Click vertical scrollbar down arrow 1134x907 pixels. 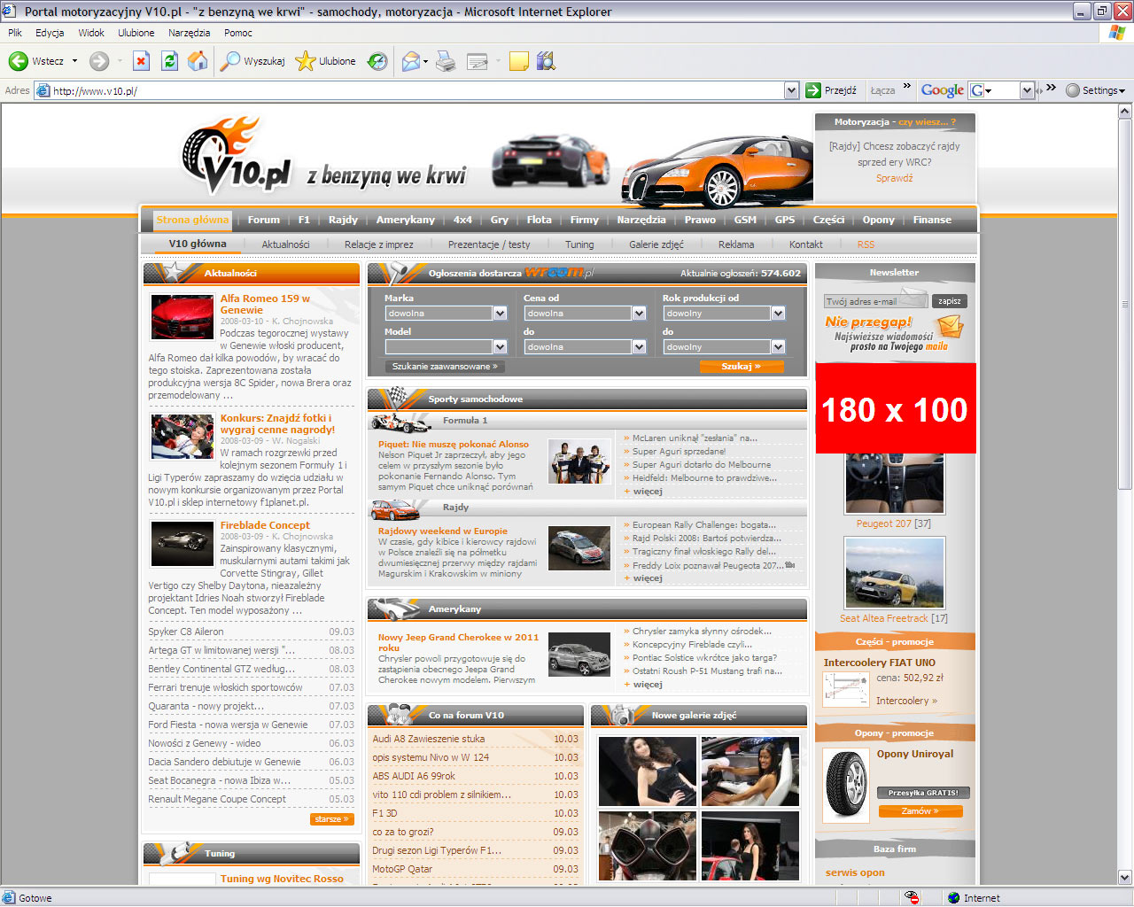(1125, 878)
